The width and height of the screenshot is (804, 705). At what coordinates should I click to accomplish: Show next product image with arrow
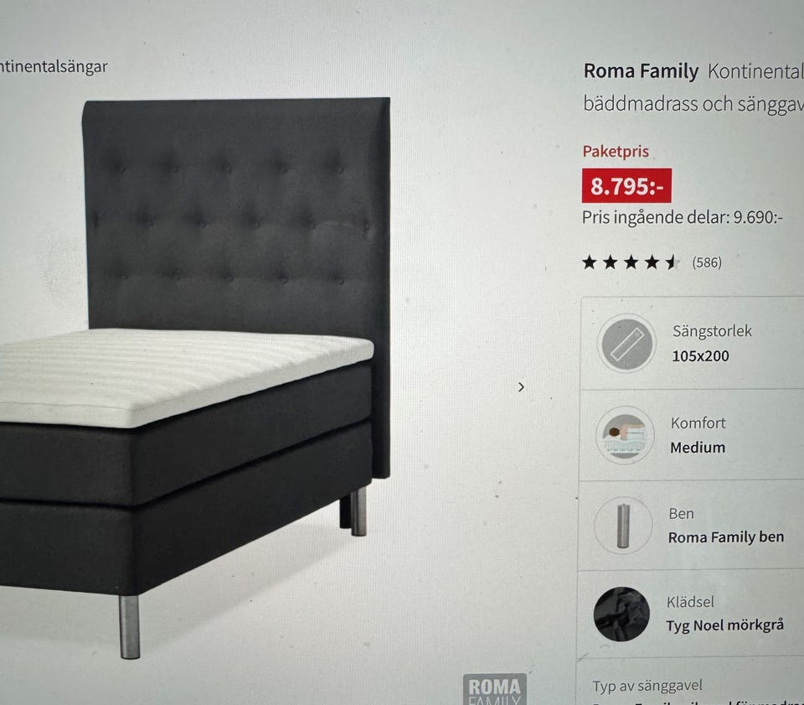pyautogui.click(x=521, y=387)
